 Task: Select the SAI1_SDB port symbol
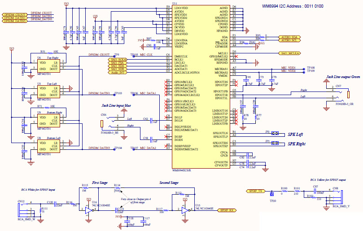click(118, 69)
